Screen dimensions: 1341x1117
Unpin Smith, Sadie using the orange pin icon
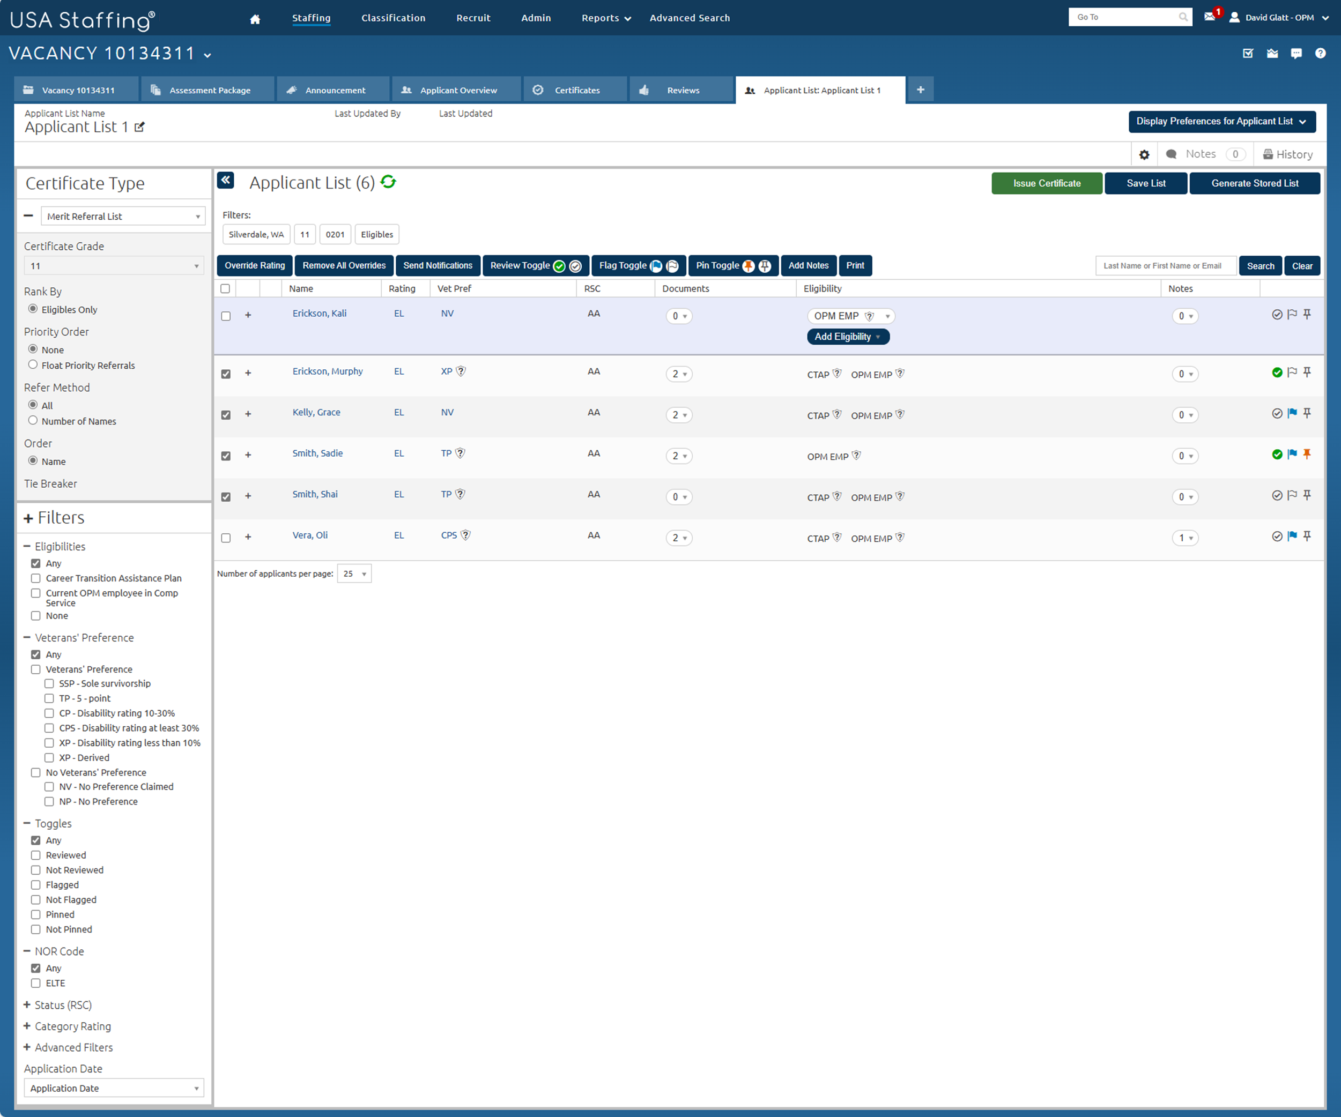pyautogui.click(x=1307, y=455)
